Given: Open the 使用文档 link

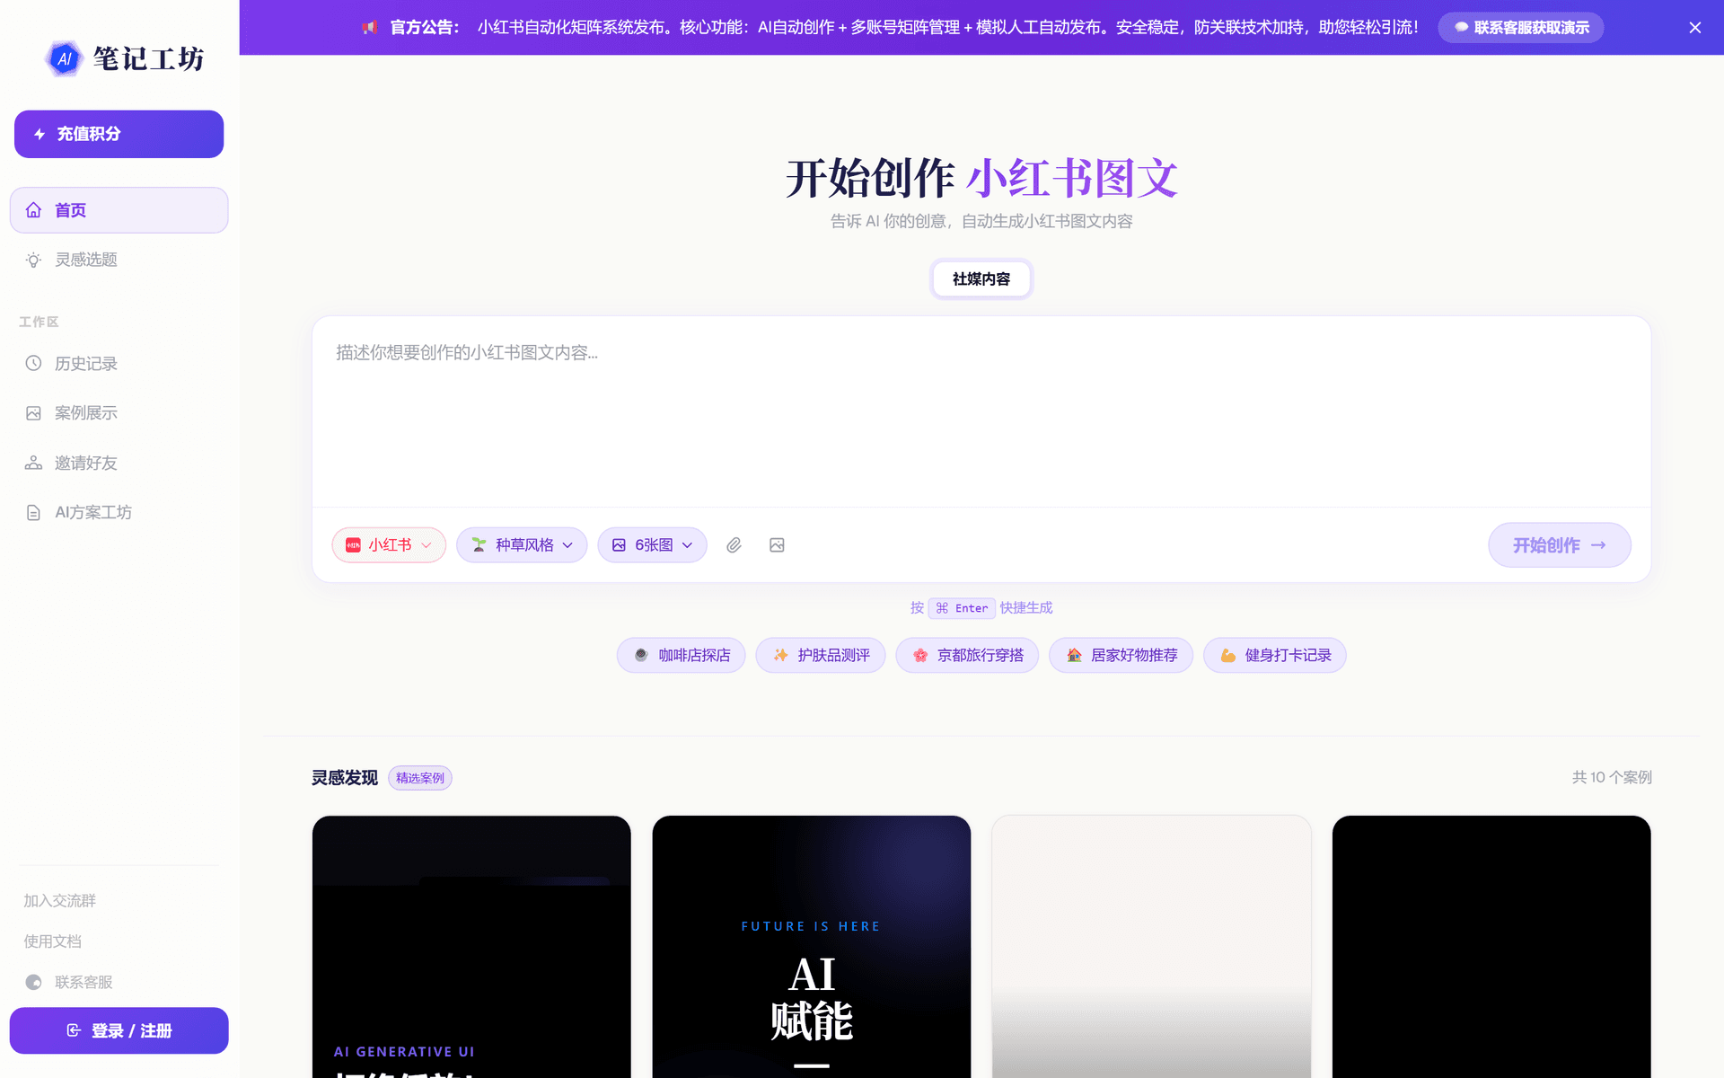Looking at the screenshot, I should click(52, 941).
